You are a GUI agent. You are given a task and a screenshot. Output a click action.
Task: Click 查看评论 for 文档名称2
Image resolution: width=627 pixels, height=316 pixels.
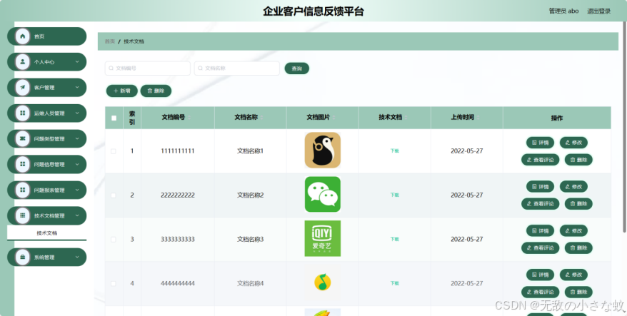(540, 204)
